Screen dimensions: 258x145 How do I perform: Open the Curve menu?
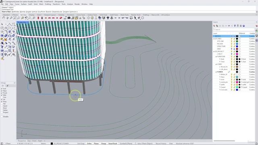[x=17, y=4]
